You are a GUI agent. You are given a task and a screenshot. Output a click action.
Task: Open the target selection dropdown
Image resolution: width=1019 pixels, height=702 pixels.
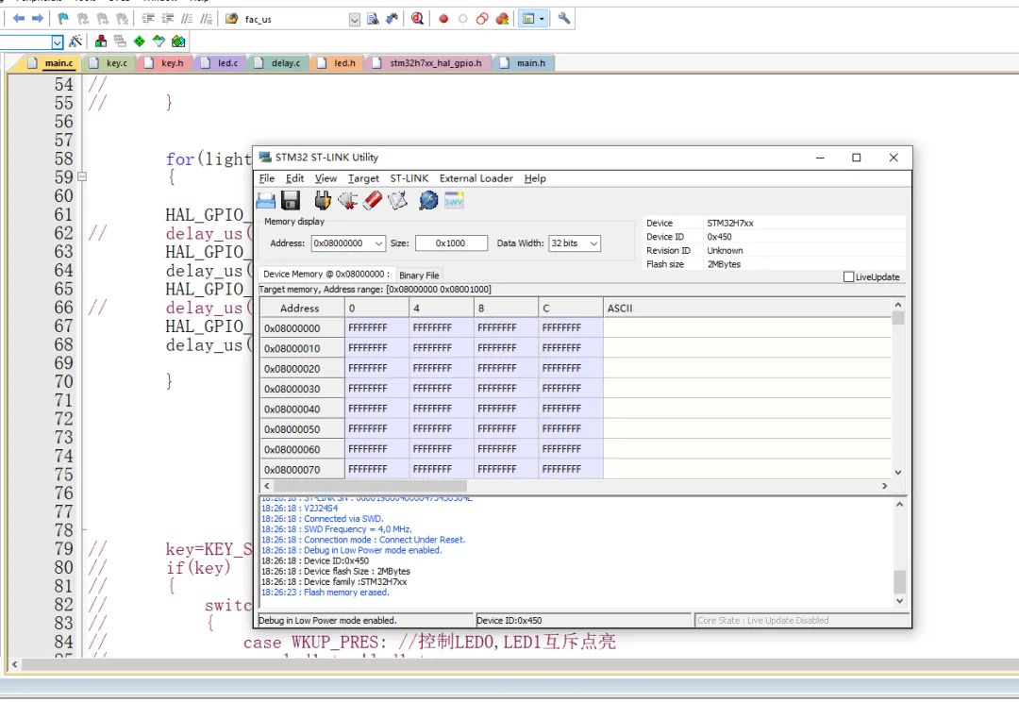[356, 18]
